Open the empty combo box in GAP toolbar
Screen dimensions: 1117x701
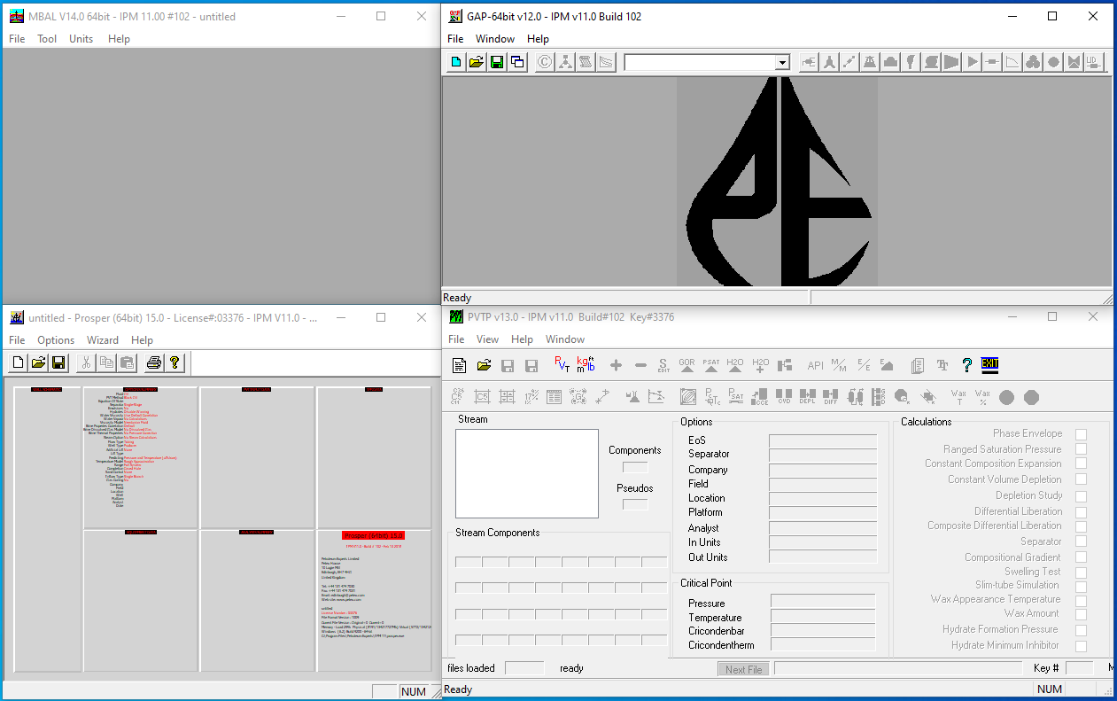[782, 63]
